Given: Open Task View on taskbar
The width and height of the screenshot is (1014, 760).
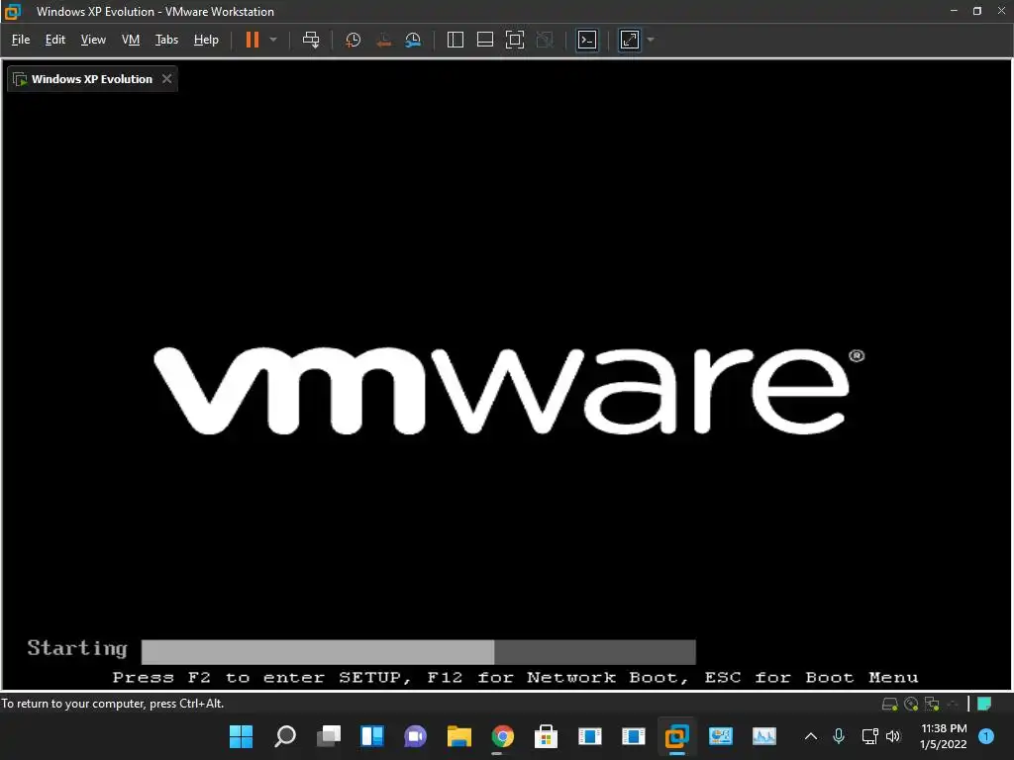Looking at the screenshot, I should point(329,736).
